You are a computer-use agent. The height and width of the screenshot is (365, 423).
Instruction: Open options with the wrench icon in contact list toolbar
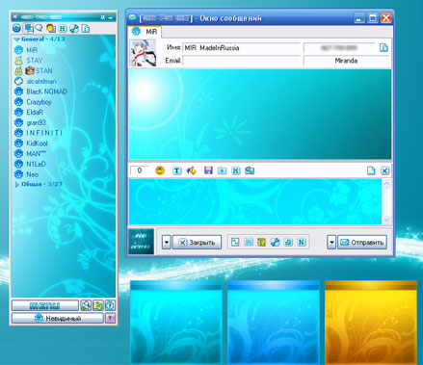74,29
